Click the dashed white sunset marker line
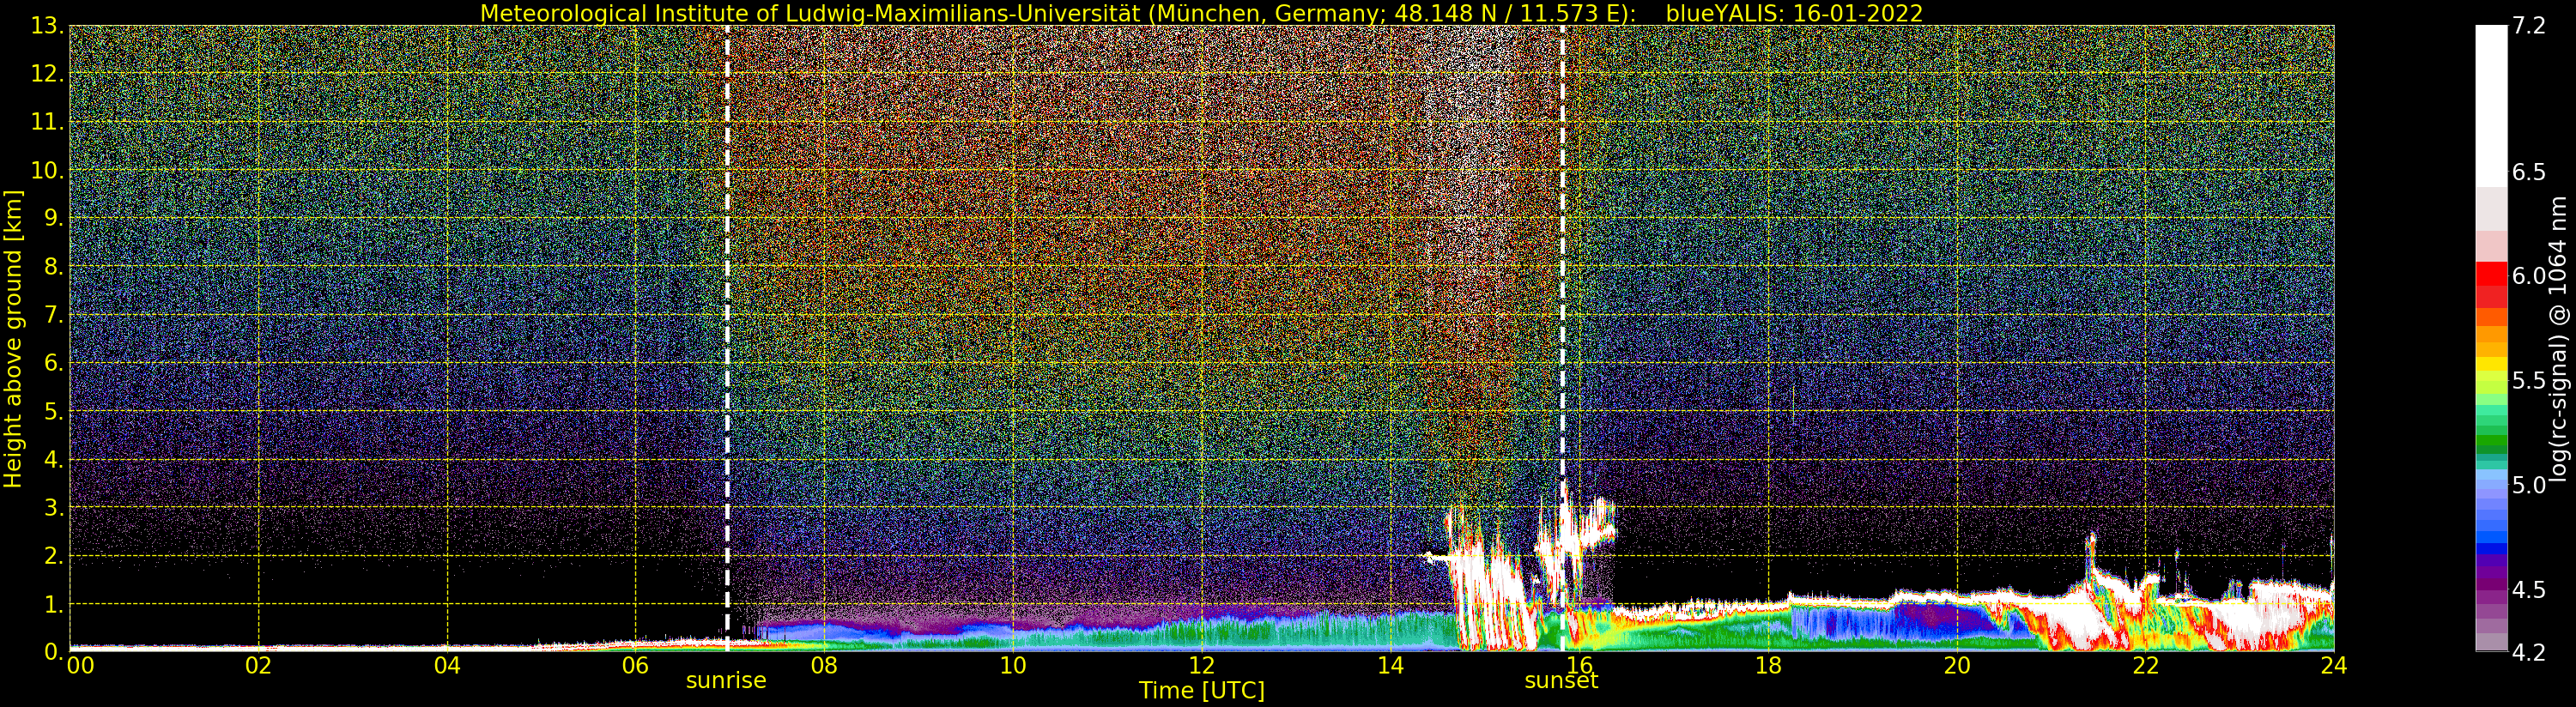 tap(1562, 338)
